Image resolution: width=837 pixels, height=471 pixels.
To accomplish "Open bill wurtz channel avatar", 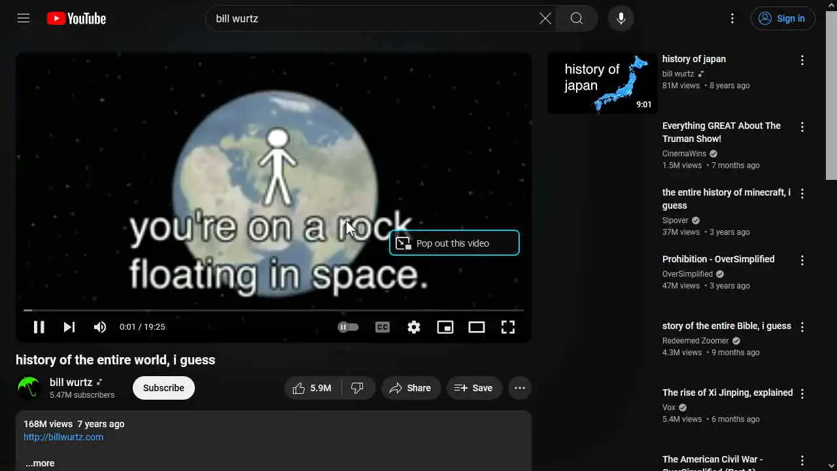I will coord(29,388).
